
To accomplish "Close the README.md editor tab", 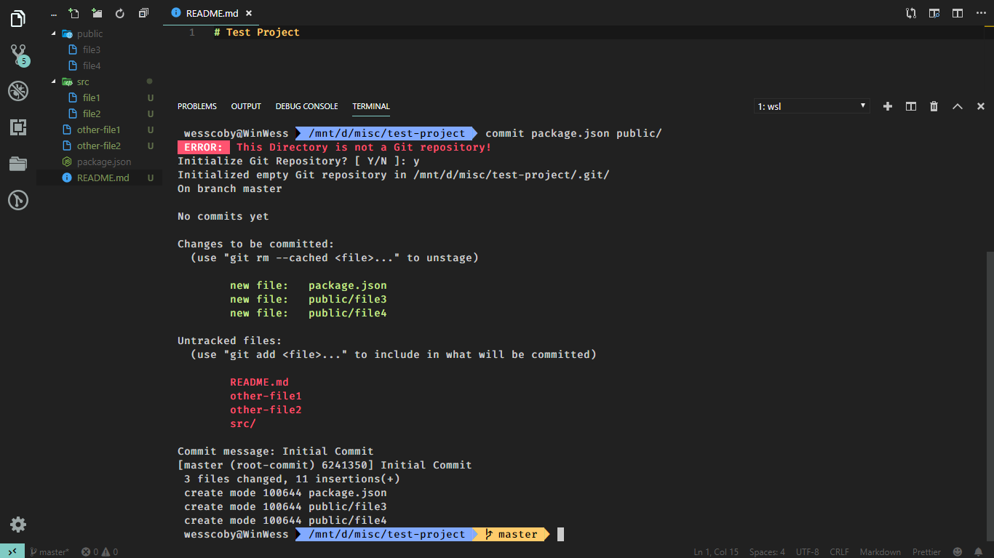I will [250, 13].
